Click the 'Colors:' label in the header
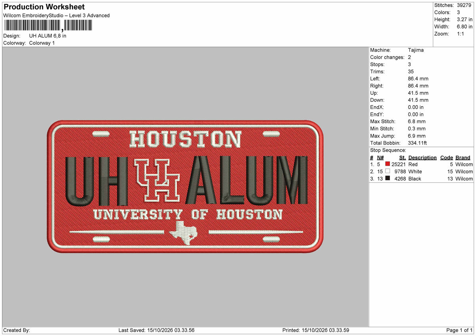 (442, 12)
